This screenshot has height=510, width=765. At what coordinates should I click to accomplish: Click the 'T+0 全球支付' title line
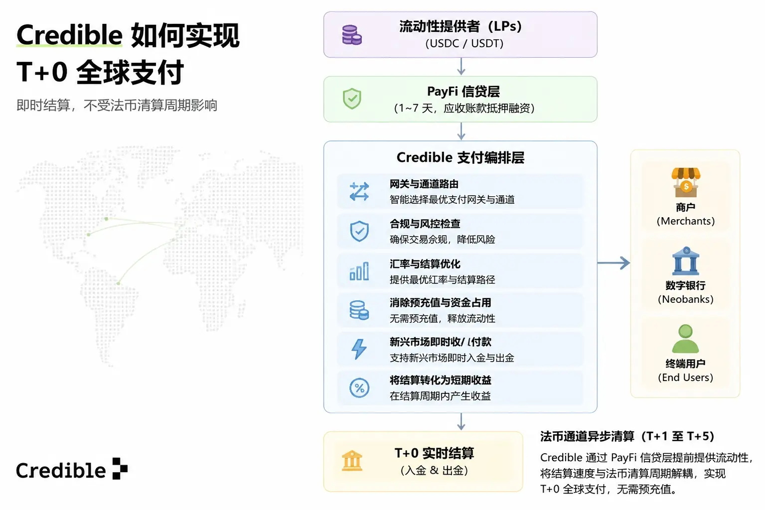(100, 72)
